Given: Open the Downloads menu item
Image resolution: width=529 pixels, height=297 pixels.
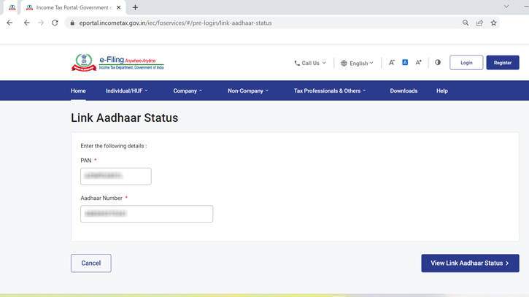Looking at the screenshot, I should [403, 90].
